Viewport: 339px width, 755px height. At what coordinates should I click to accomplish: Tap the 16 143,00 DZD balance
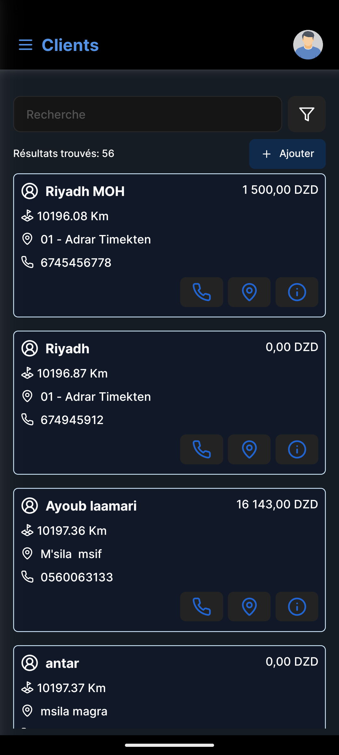[277, 504]
